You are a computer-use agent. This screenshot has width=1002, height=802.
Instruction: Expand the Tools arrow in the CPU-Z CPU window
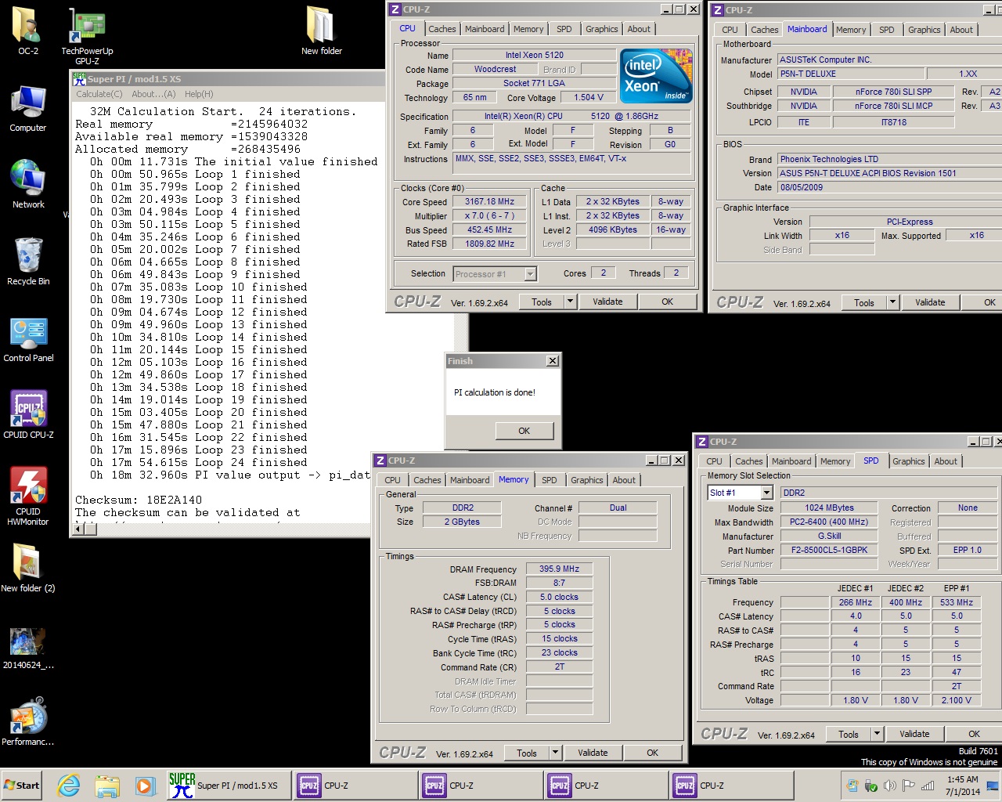pyautogui.click(x=570, y=302)
